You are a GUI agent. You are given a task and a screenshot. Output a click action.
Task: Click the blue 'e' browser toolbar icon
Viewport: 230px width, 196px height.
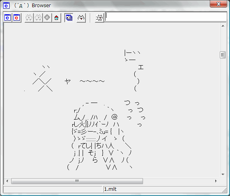8,18
